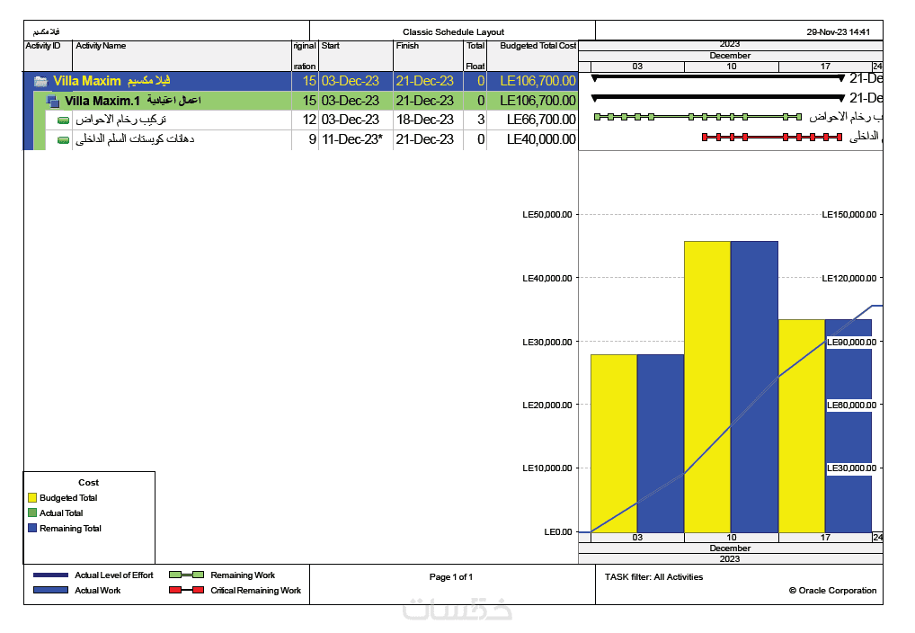Select the Villa Maxim.1 WBS row name

pyautogui.click(x=132, y=101)
